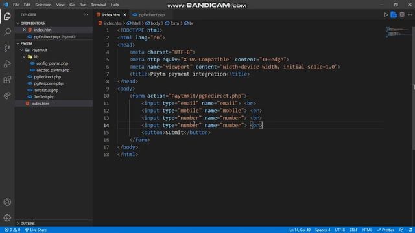The image size is (415, 233).
Task: Open editor More Actions ellipsis
Action: click(x=410, y=15)
